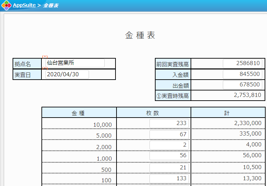This screenshot has height=186, width=267.
Task: Click the 2,330,000 total in 計 column
Action: coord(248,123)
